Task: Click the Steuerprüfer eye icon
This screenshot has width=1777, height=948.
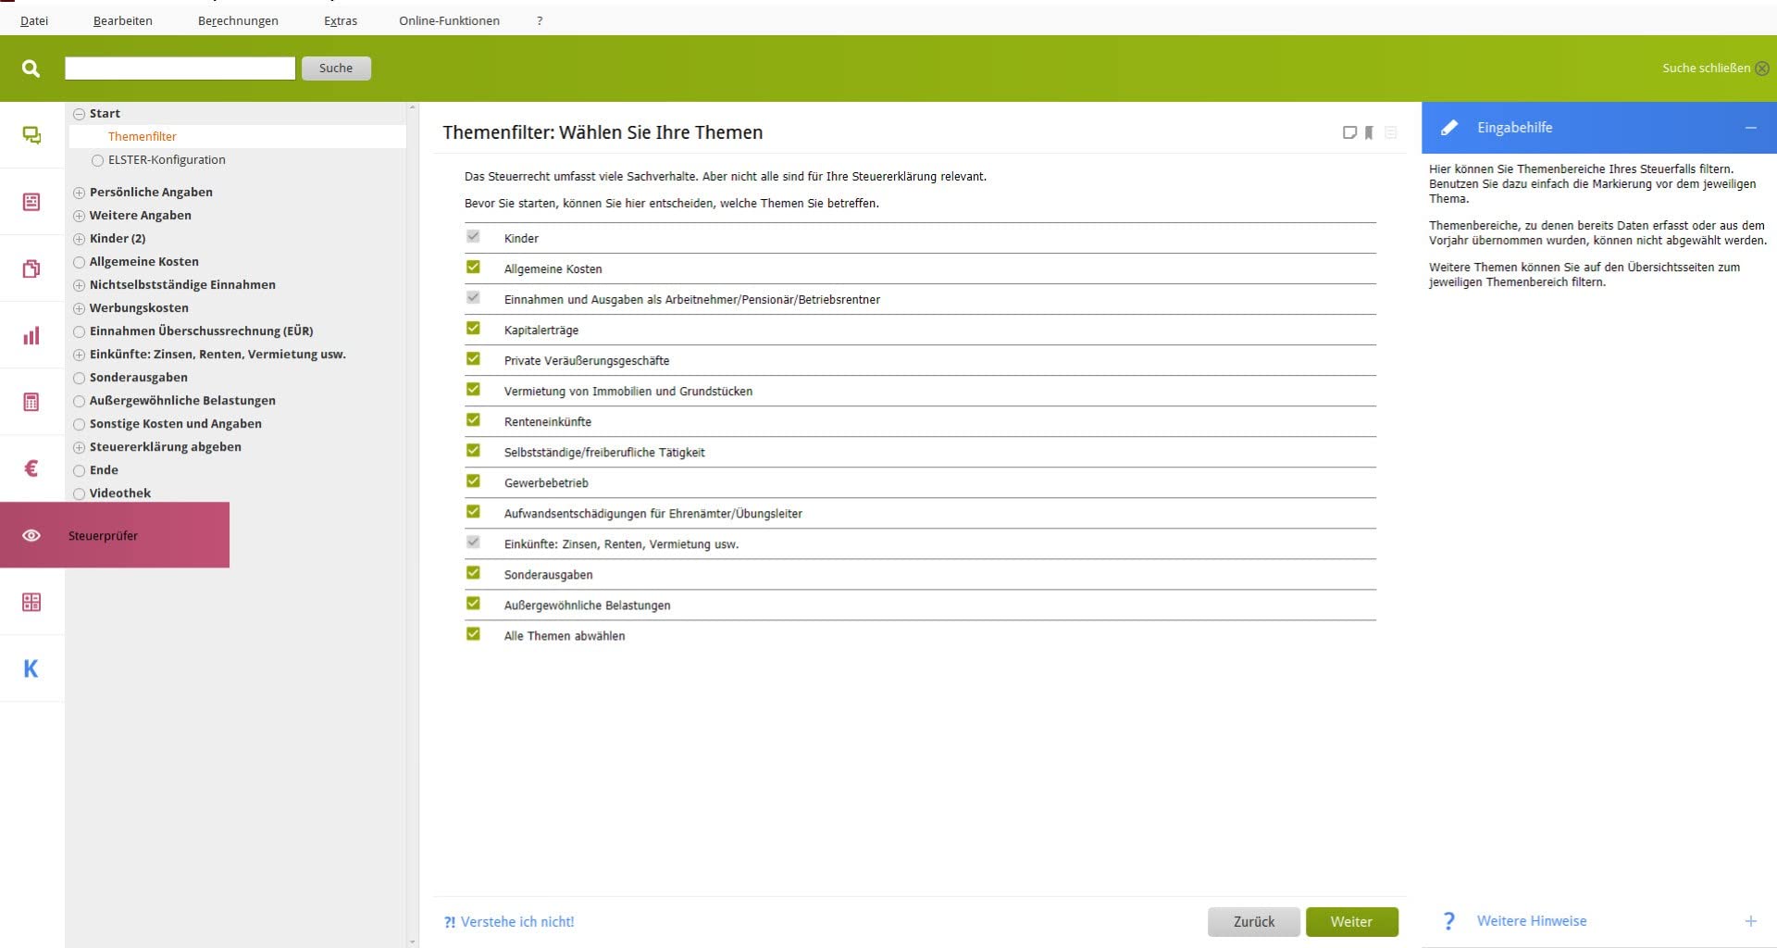Action: click(x=31, y=535)
